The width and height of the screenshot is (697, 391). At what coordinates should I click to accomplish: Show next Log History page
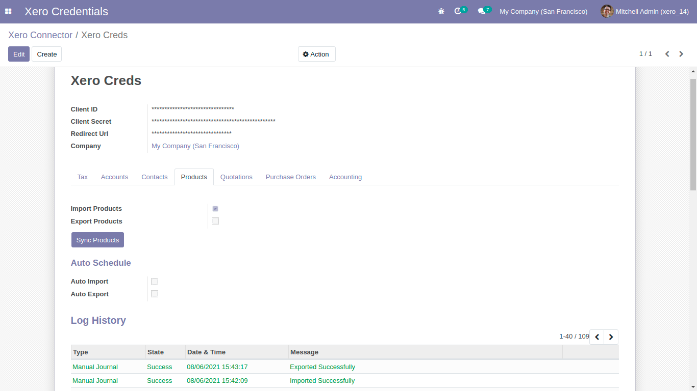(611, 337)
